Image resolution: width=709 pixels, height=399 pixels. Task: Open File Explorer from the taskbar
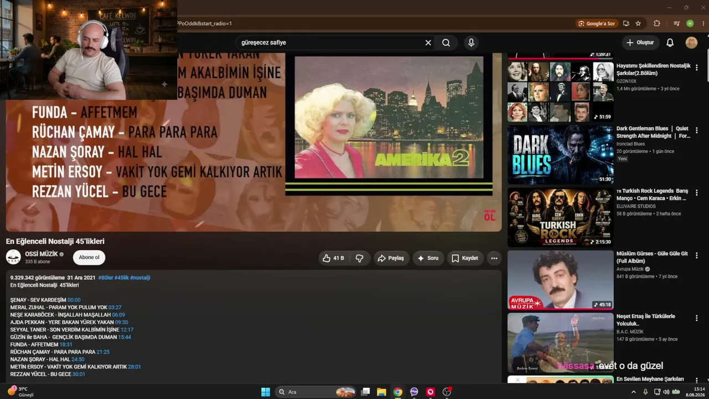pos(382,392)
